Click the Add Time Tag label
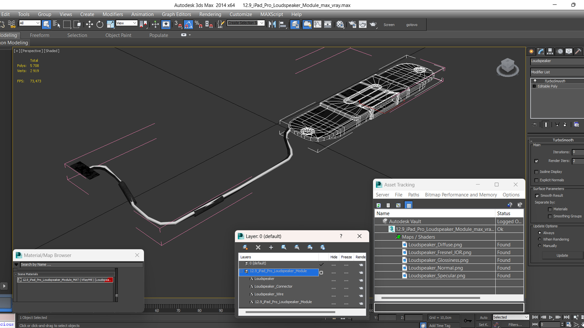 pyautogui.click(x=440, y=326)
